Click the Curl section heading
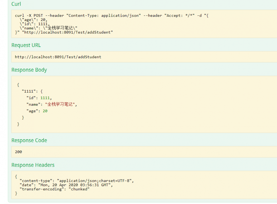Viewport: 277px width, 204px height. [x=16, y=4]
